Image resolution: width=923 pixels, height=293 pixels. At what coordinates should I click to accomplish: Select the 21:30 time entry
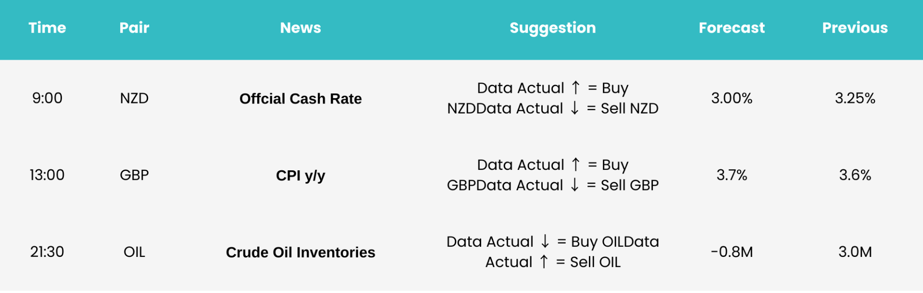(x=47, y=252)
